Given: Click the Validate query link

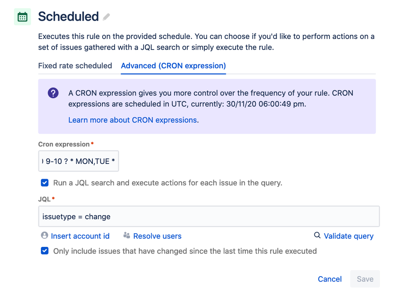Looking at the screenshot, I should [x=348, y=236].
